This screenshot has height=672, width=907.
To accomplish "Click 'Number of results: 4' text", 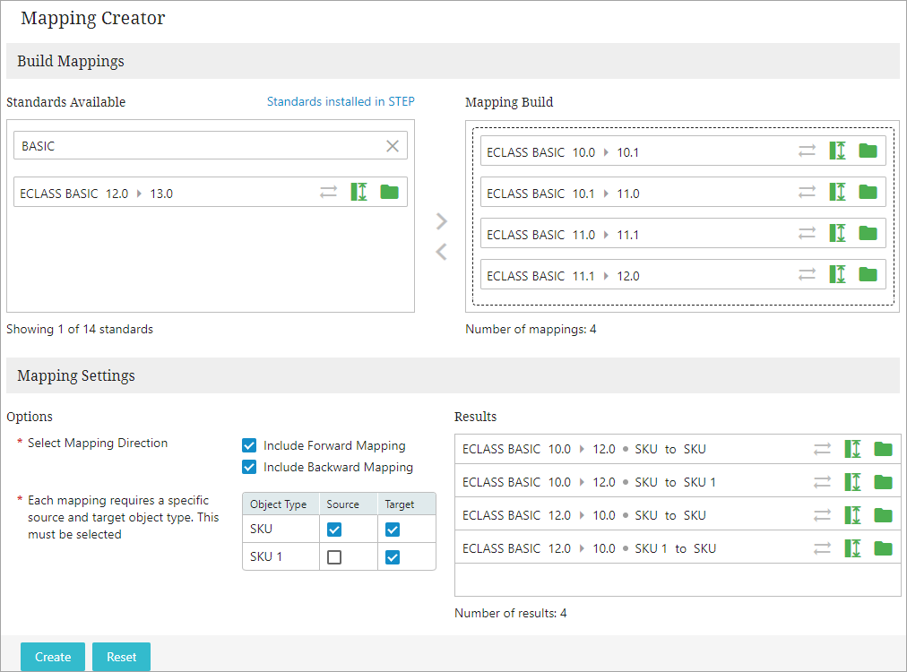I will pyautogui.click(x=511, y=613).
